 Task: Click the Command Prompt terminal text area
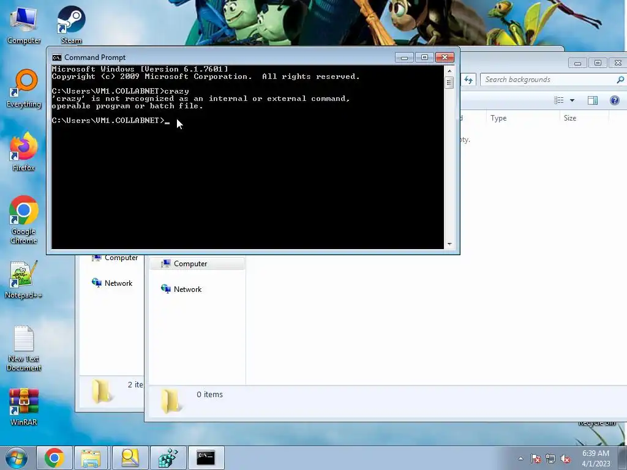[x=247, y=157]
